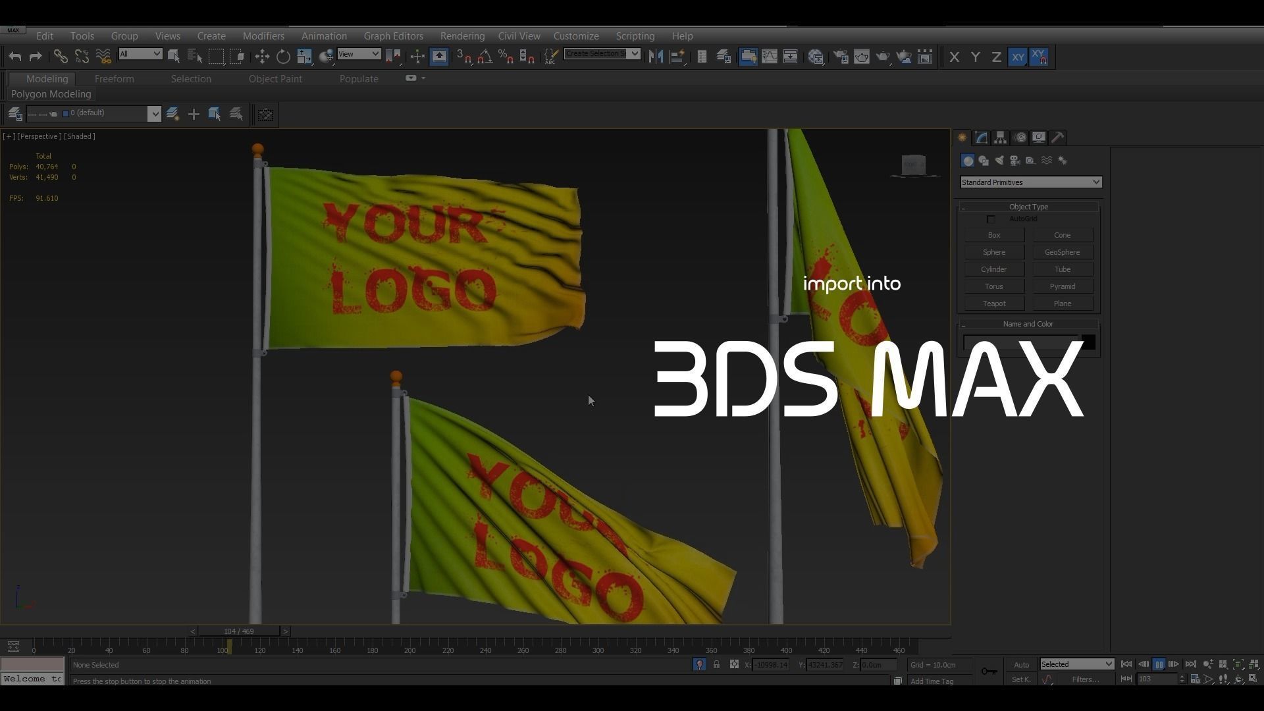Click the 104 / 469 time slider
Image resolution: width=1264 pixels, height=711 pixels.
tap(239, 631)
